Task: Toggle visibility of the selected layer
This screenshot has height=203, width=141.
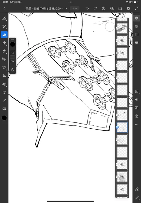Action: tap(137, 99)
